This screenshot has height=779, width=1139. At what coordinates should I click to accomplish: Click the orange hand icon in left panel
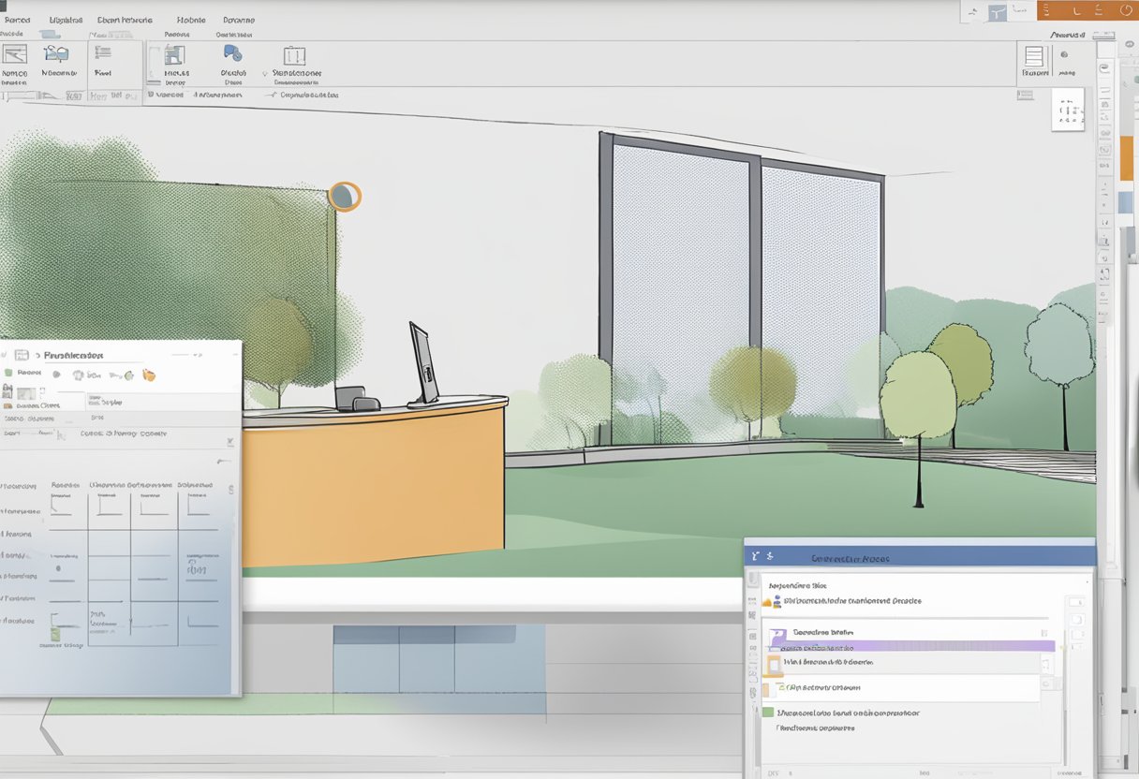148,375
